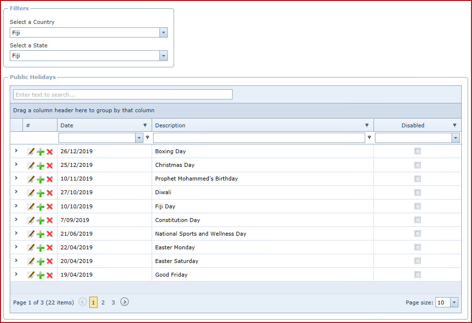This screenshot has height=323, width=472.
Task: Click the edit pencil icon for Boxing Day
Action: click(x=31, y=152)
